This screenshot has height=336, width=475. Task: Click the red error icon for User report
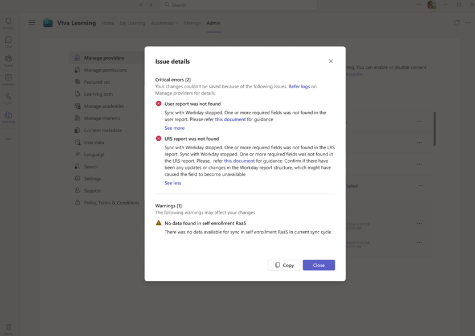tap(158, 104)
